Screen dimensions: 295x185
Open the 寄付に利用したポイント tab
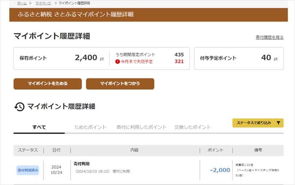point(141,127)
